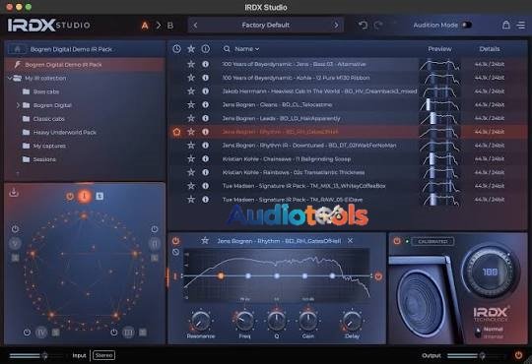This screenshot has height=364, width=532.
Task: Click the import download icon in mixer panel
Action: 14,193
